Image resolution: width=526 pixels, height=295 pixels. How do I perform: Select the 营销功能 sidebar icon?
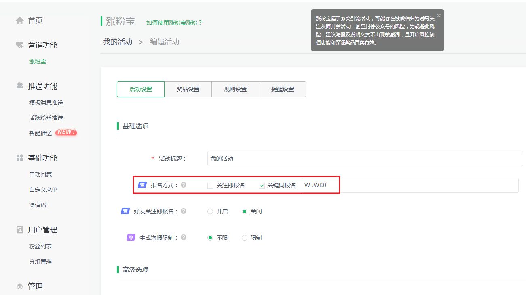pyautogui.click(x=19, y=45)
